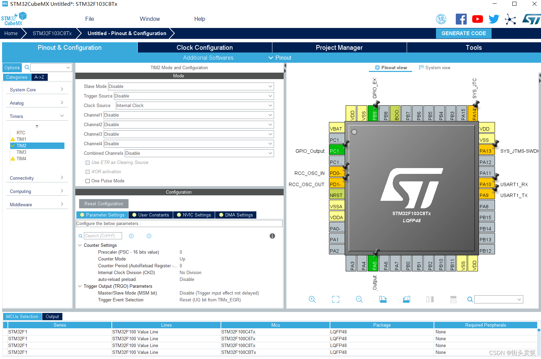This screenshot has height=359, width=541.
Task: Open the Facebook icon link
Action: click(x=461, y=19)
